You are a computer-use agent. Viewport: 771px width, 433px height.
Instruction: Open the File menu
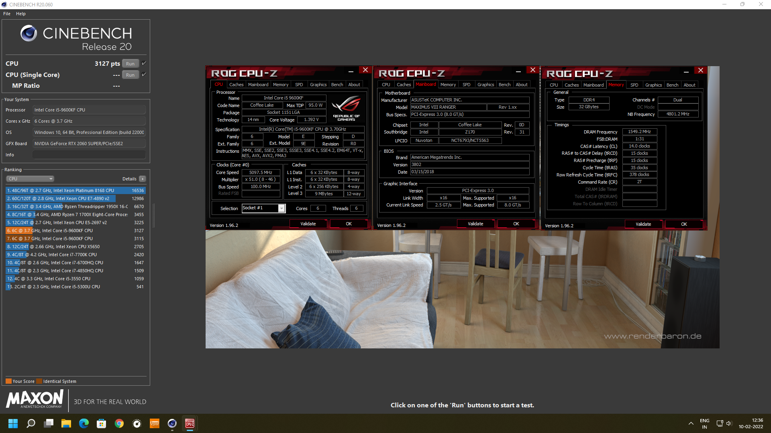point(7,14)
